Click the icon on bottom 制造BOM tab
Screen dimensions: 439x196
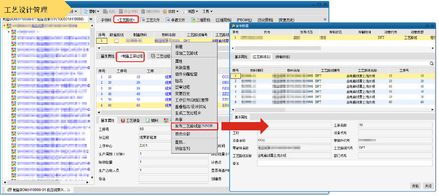point(9,190)
